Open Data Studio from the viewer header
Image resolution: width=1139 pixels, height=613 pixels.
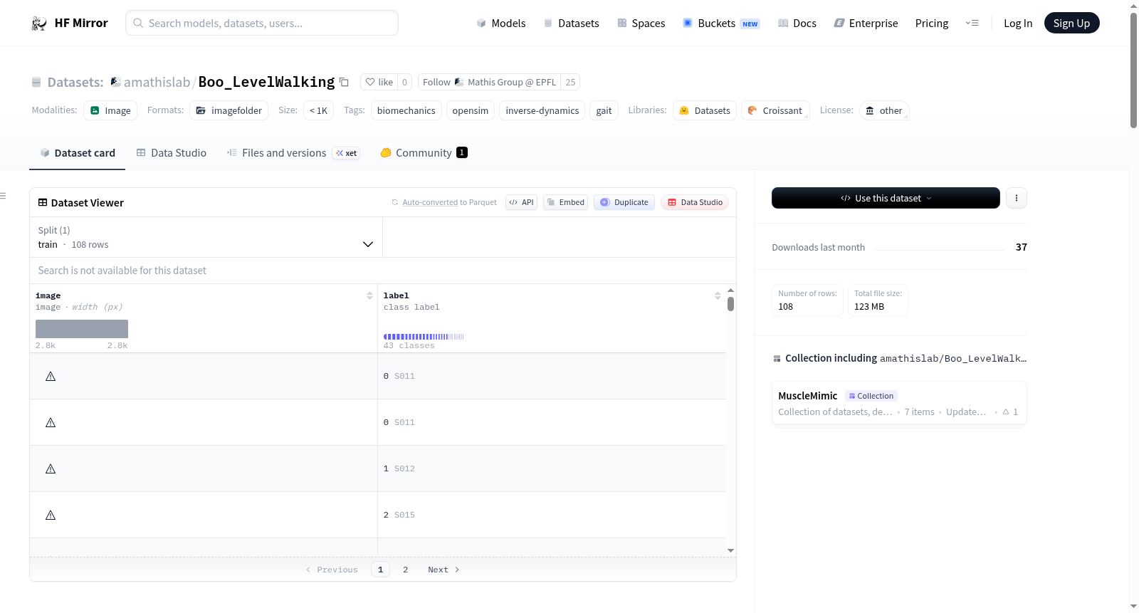695,202
